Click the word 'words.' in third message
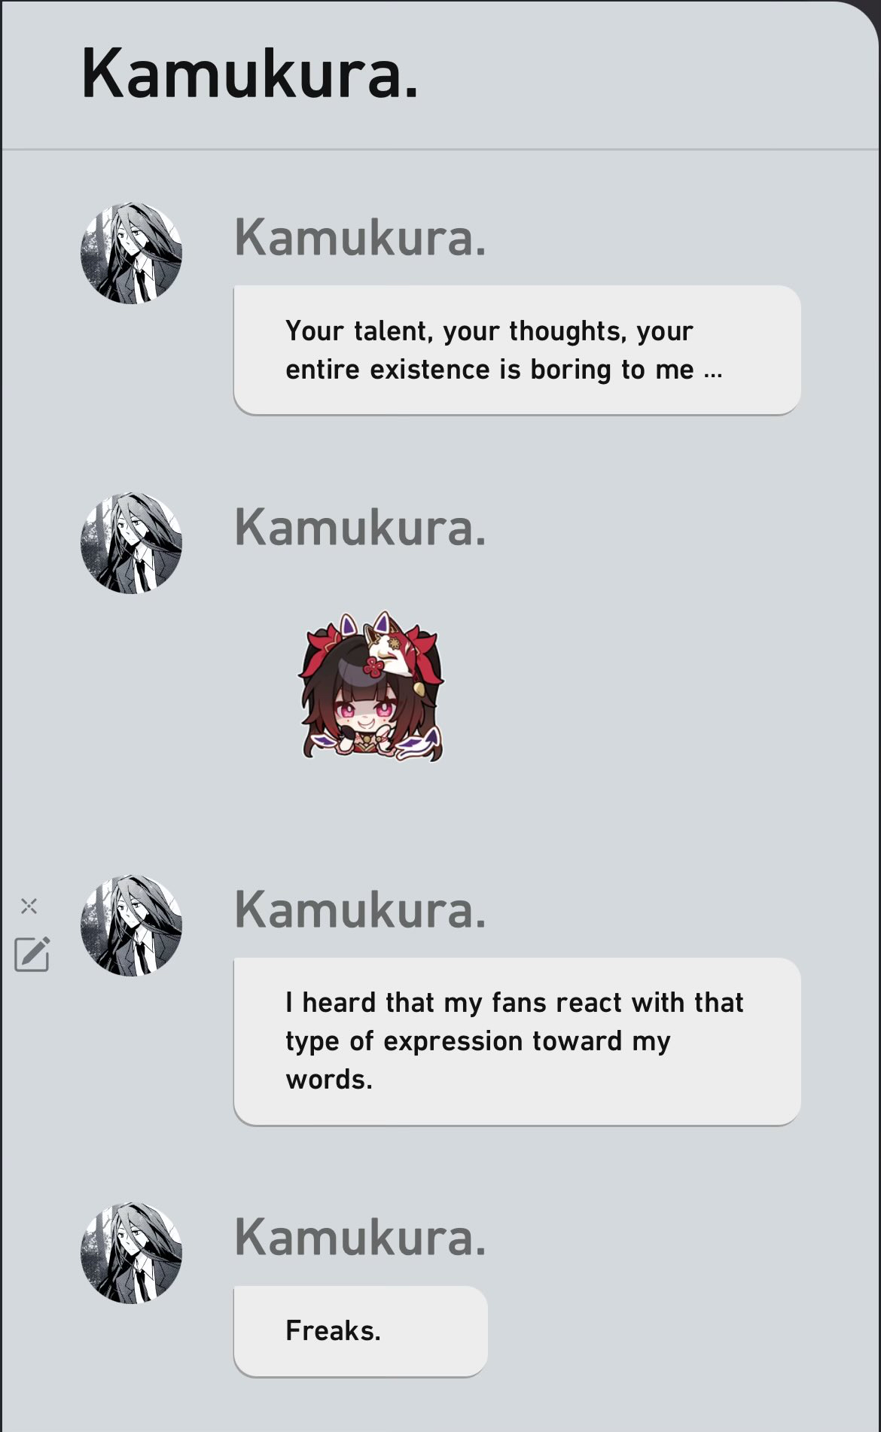The image size is (881, 1432). 329,1080
